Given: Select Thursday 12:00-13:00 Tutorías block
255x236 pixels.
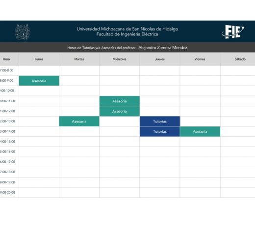Looking at the screenshot, I should pos(160,121).
